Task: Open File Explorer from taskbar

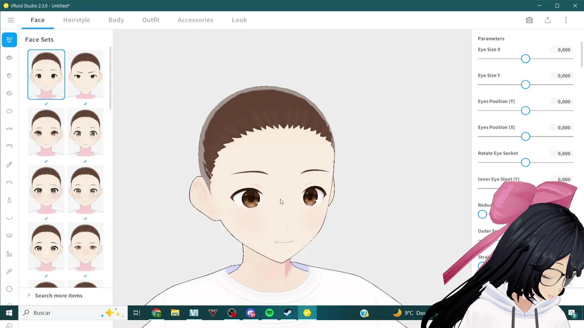Action: [175, 313]
